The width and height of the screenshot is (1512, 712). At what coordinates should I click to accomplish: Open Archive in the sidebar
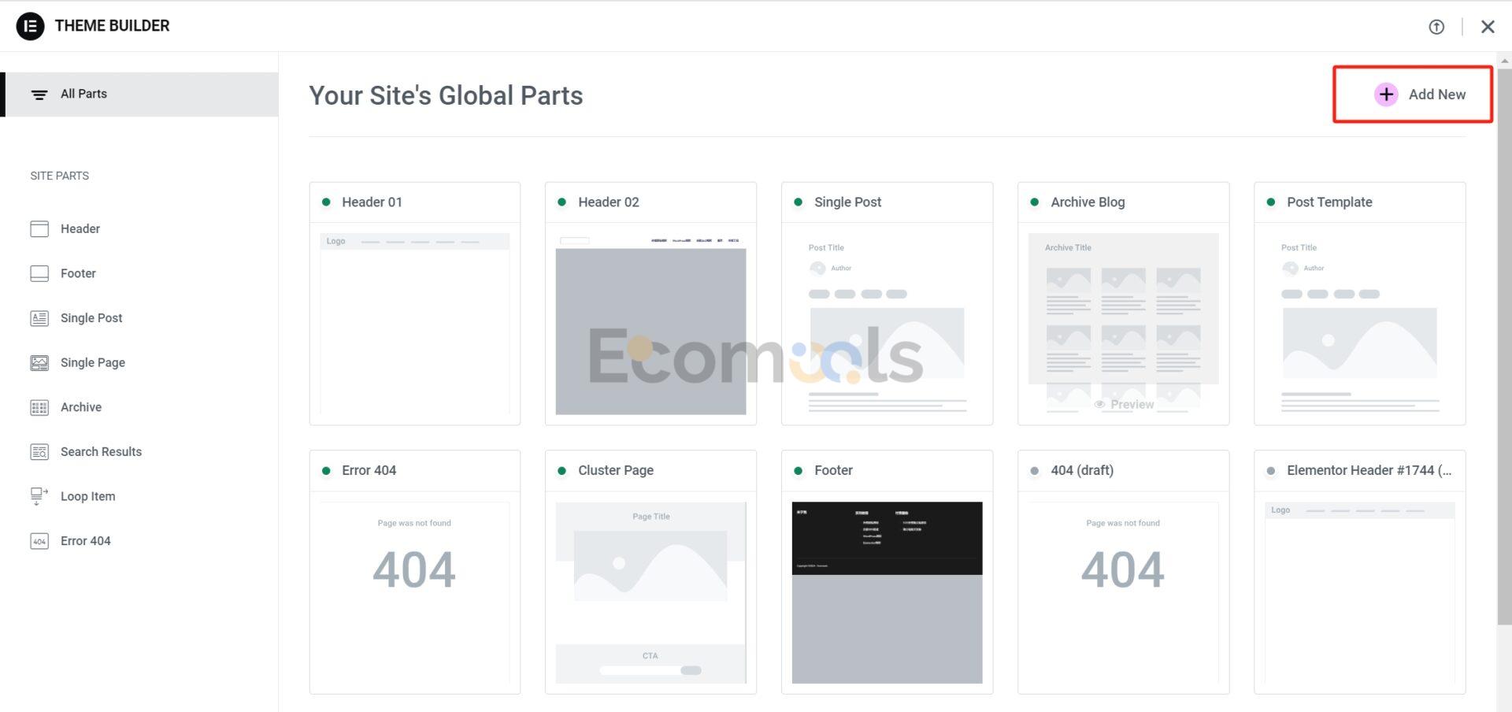pos(81,408)
